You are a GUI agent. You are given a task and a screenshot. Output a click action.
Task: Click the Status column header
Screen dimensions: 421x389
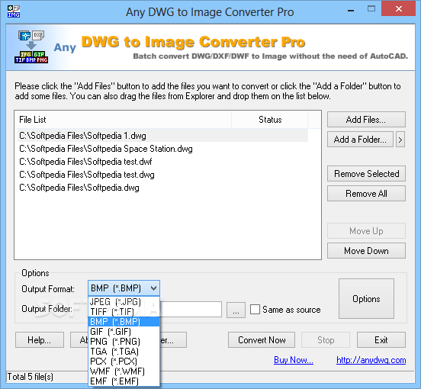[x=269, y=120]
